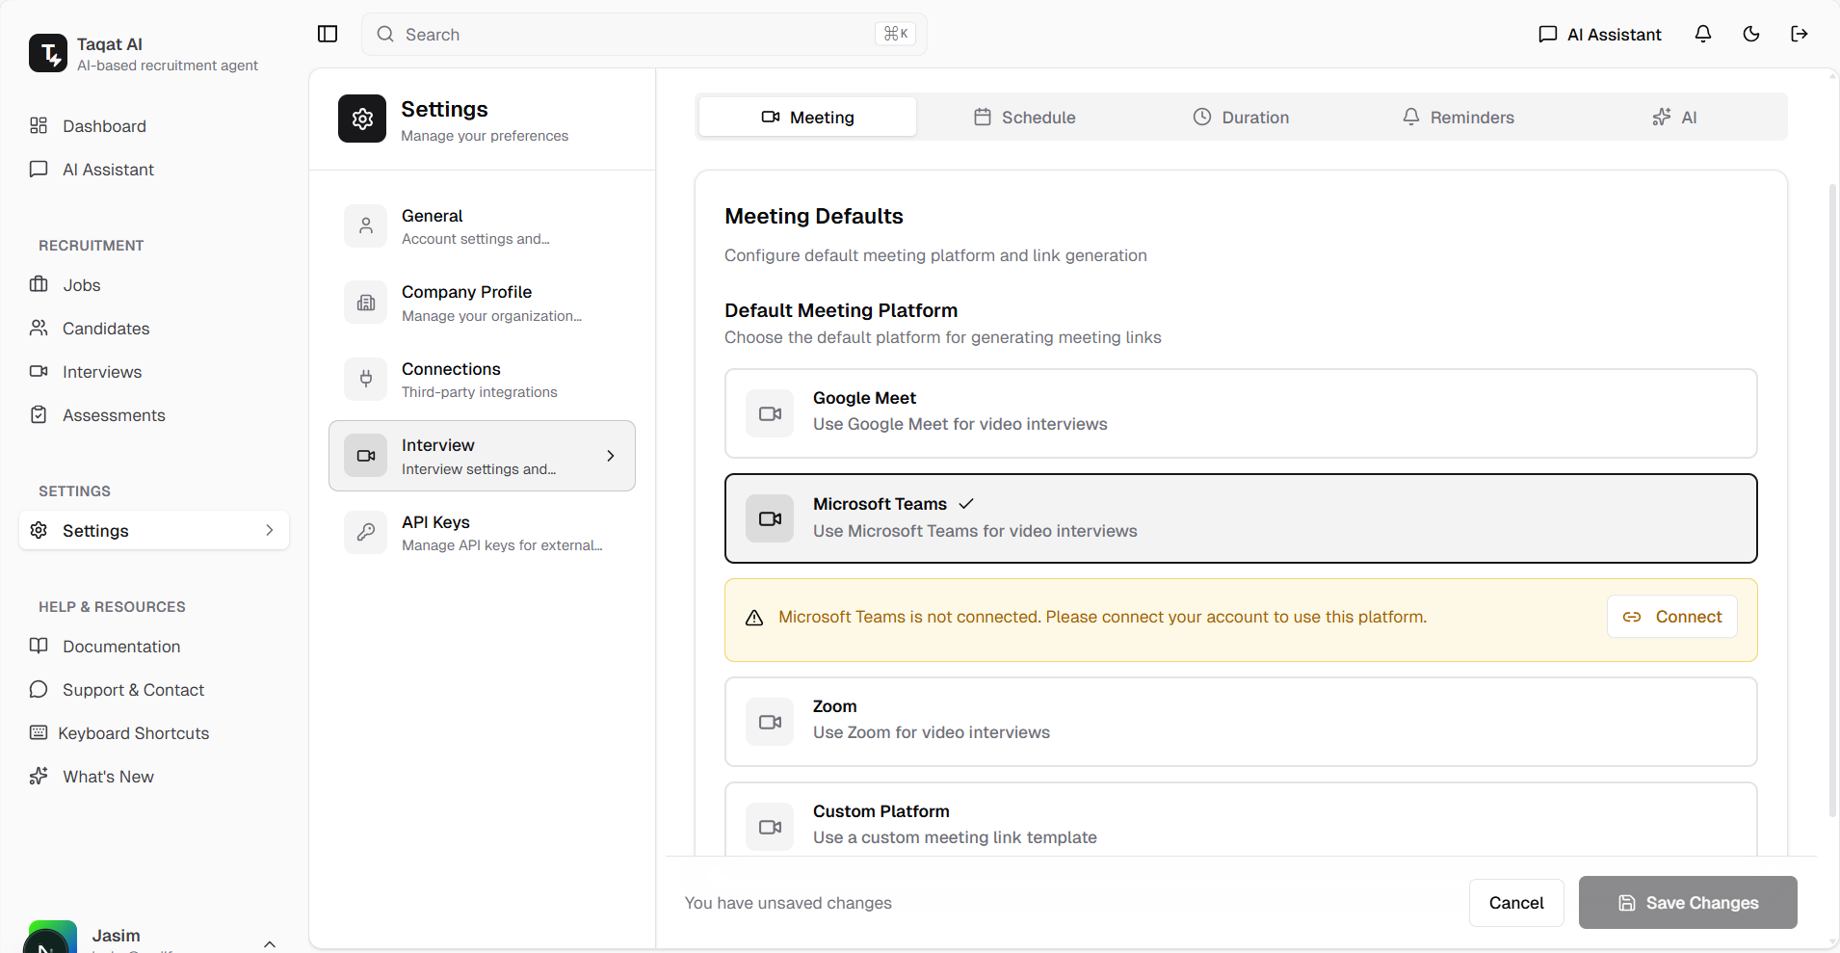Focus the Search input field
This screenshot has height=953, width=1840.
[x=636, y=35]
